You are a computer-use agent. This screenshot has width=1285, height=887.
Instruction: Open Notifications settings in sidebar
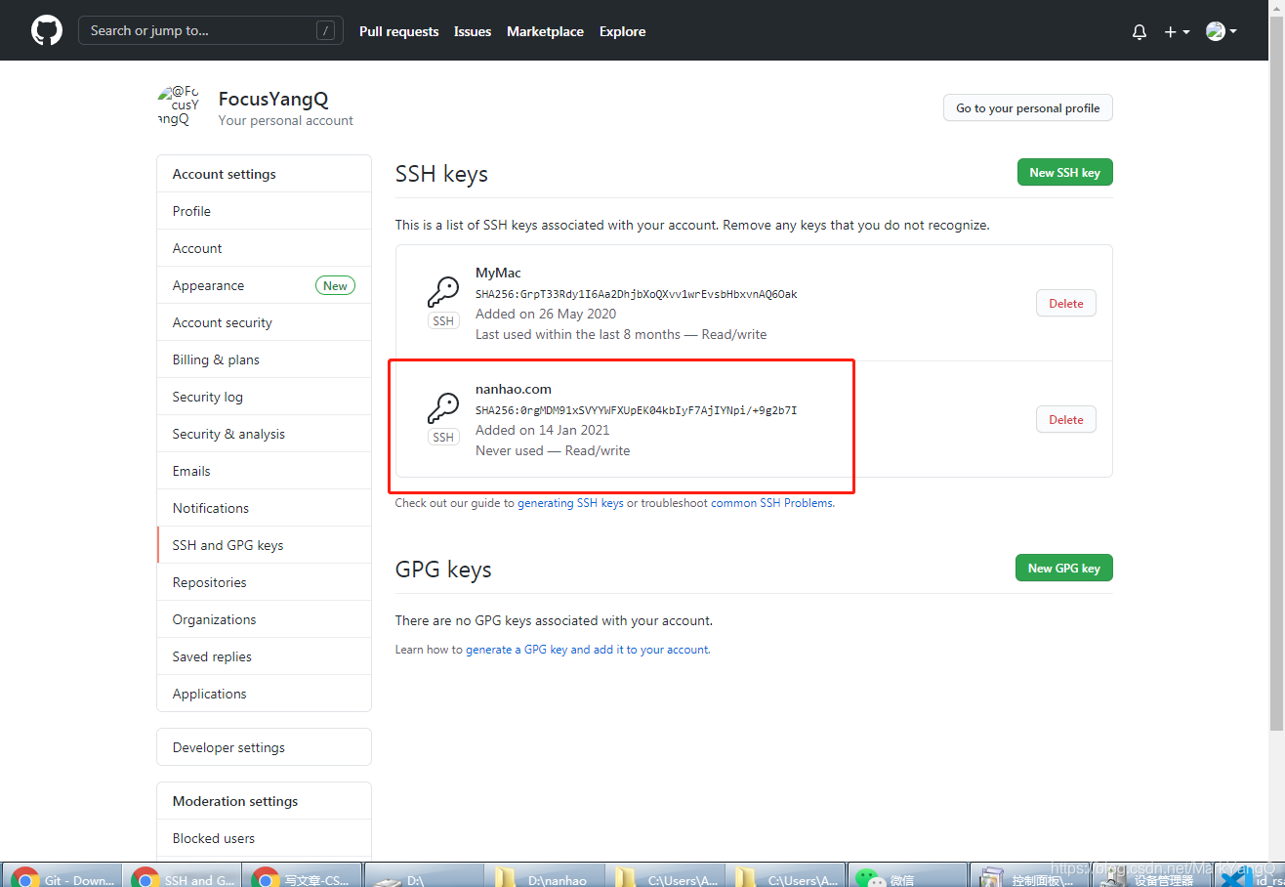264,508
